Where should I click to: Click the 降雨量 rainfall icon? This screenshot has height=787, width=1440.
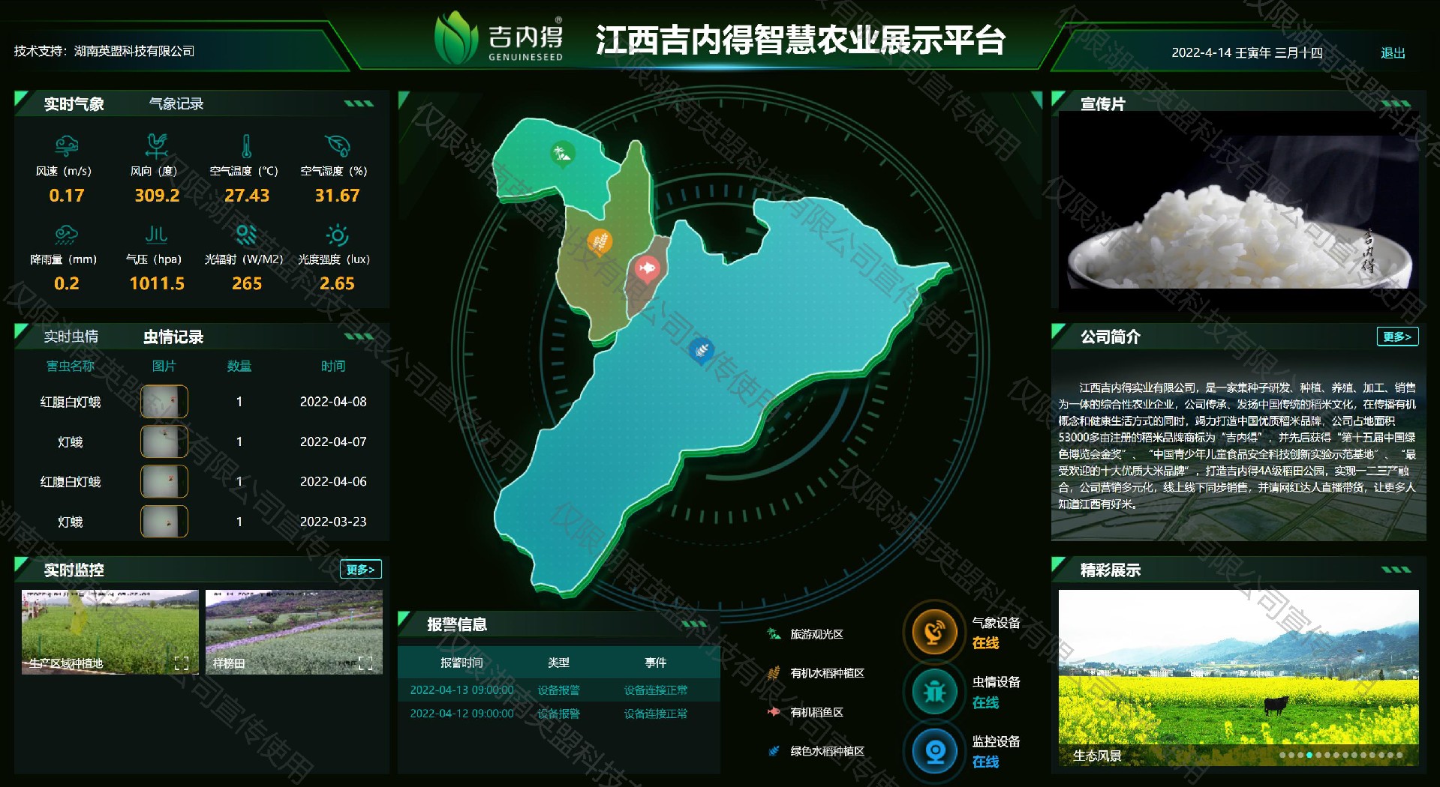[x=66, y=235]
